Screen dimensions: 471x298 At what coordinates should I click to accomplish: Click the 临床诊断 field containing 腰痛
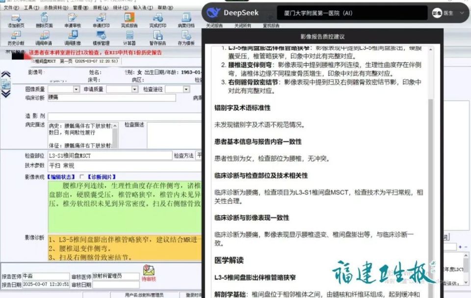pos(112,97)
